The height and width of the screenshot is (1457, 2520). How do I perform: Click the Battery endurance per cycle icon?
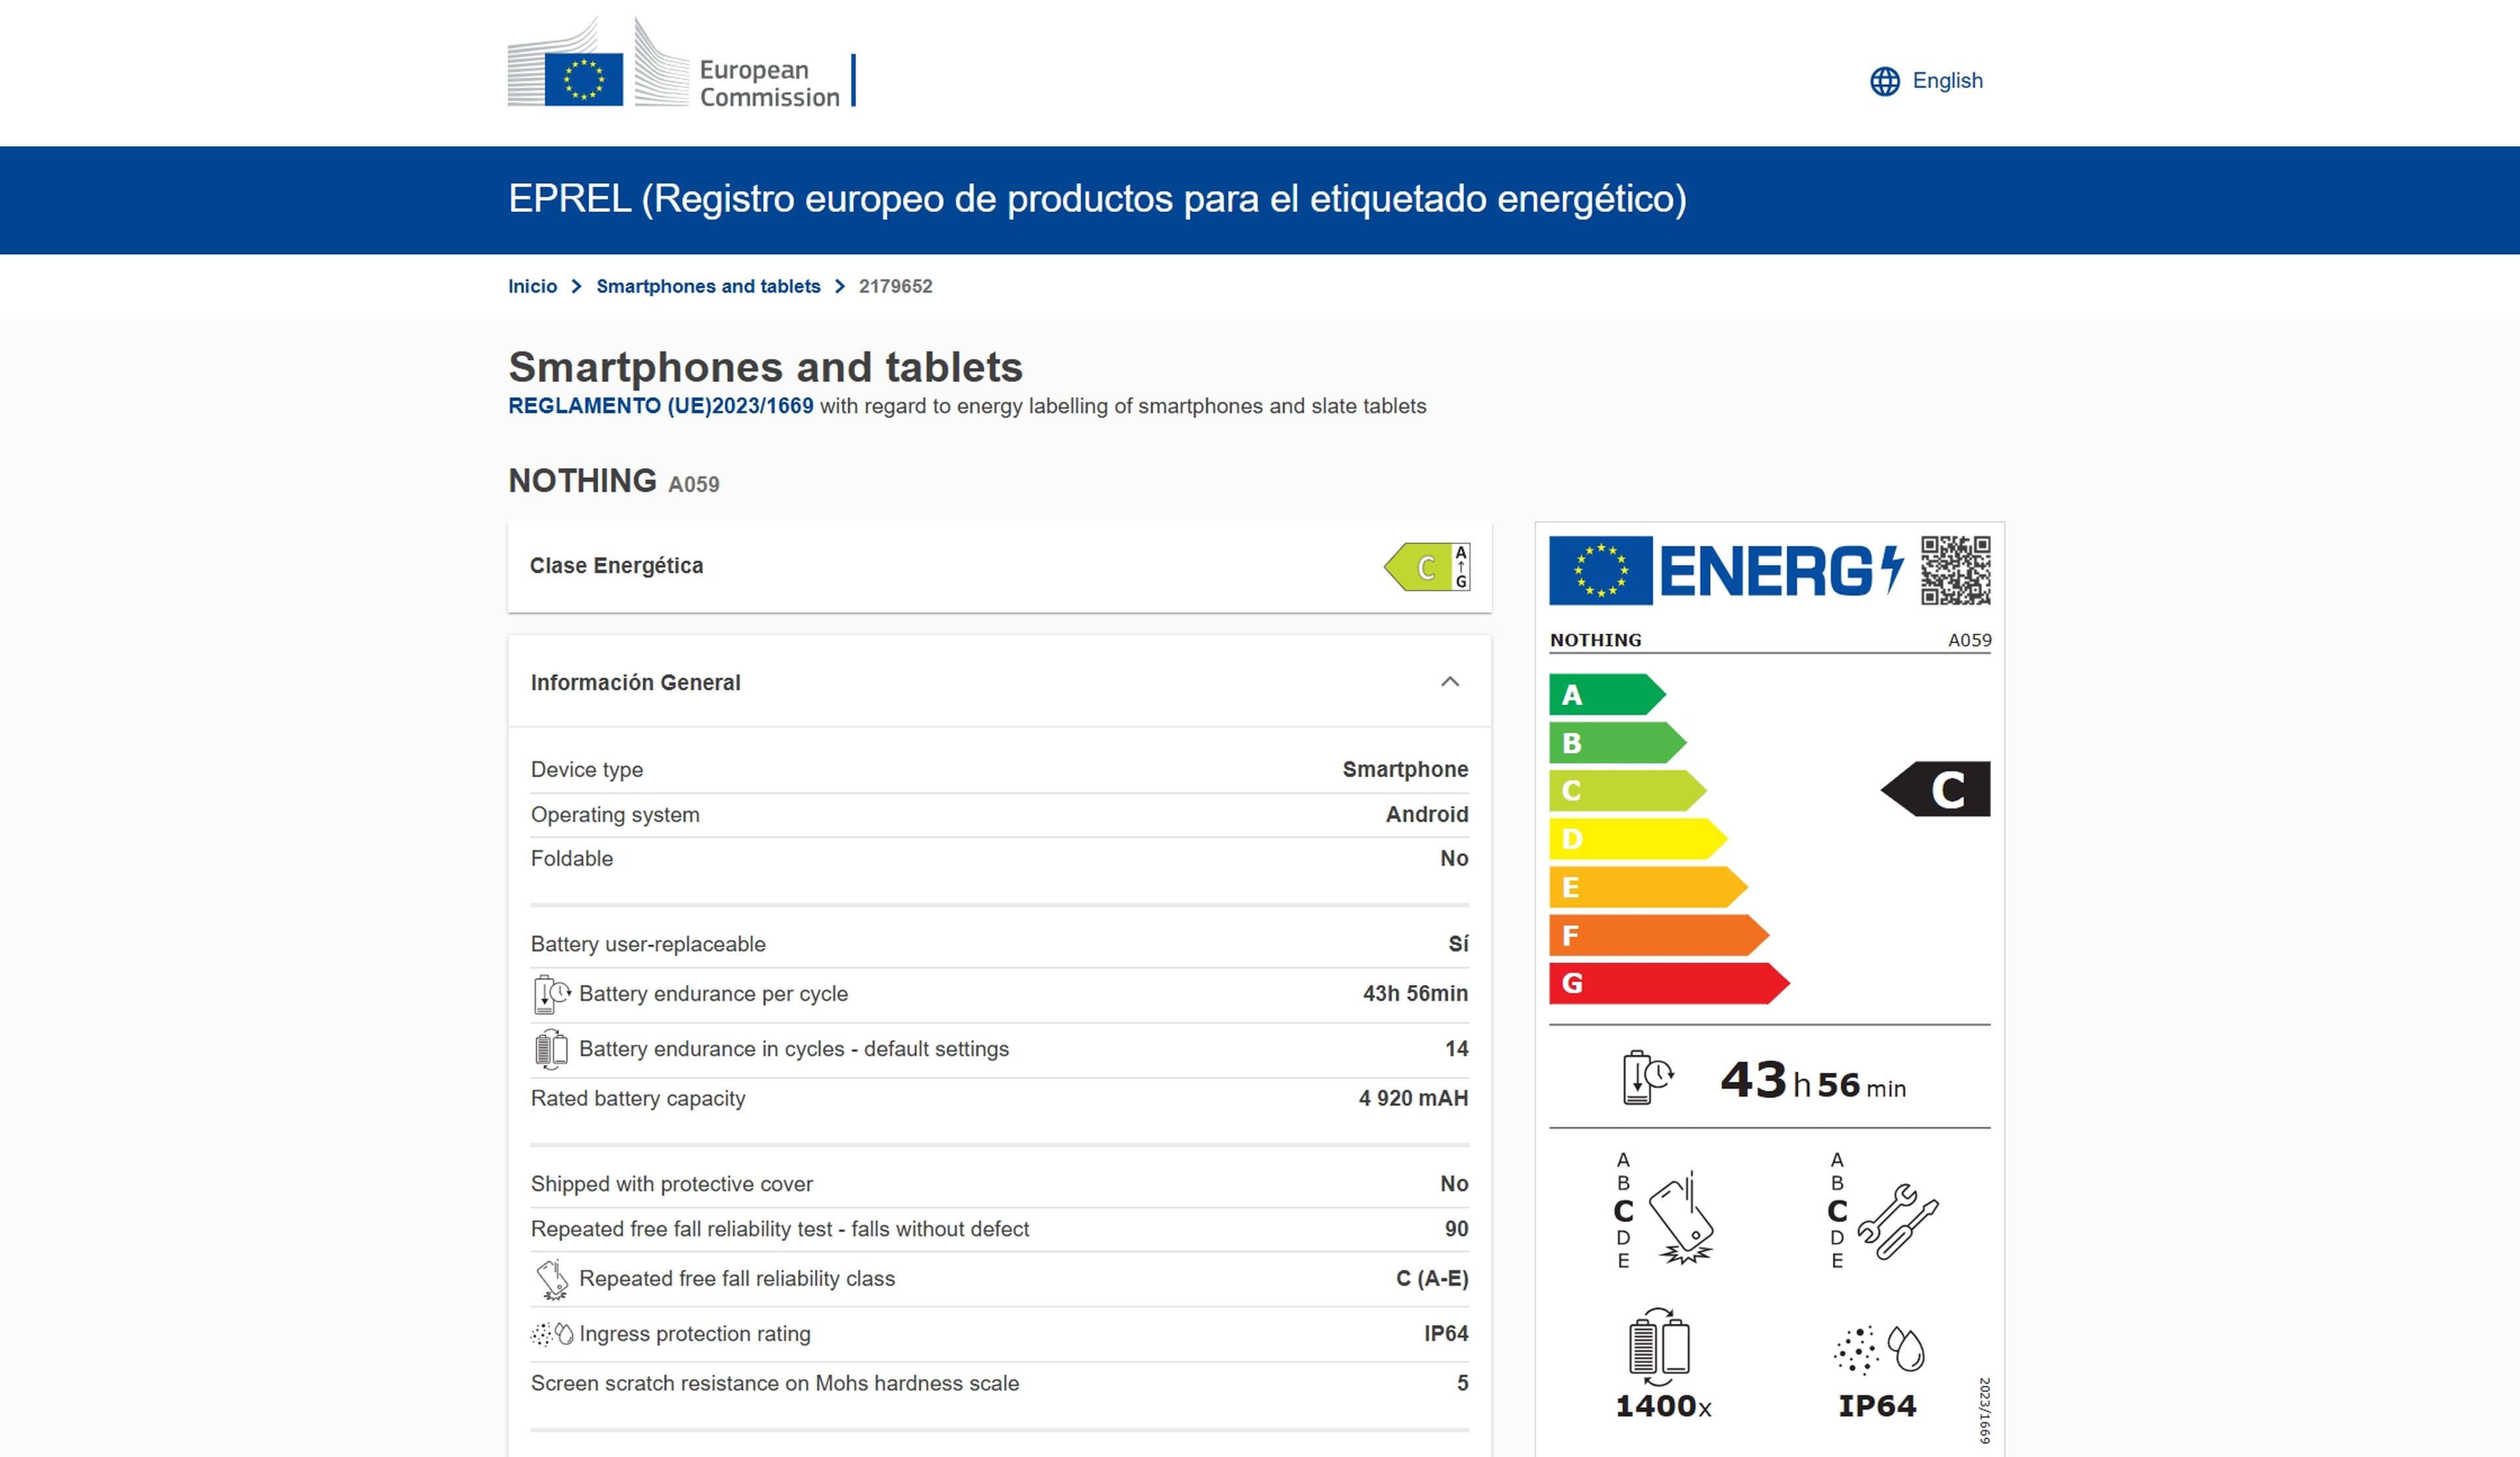[x=551, y=994]
